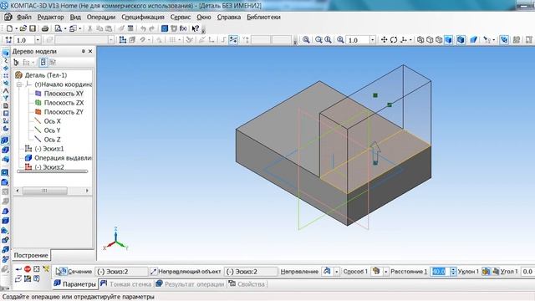Select Ось X in model tree
This screenshot has width=535, height=301.
(48, 121)
